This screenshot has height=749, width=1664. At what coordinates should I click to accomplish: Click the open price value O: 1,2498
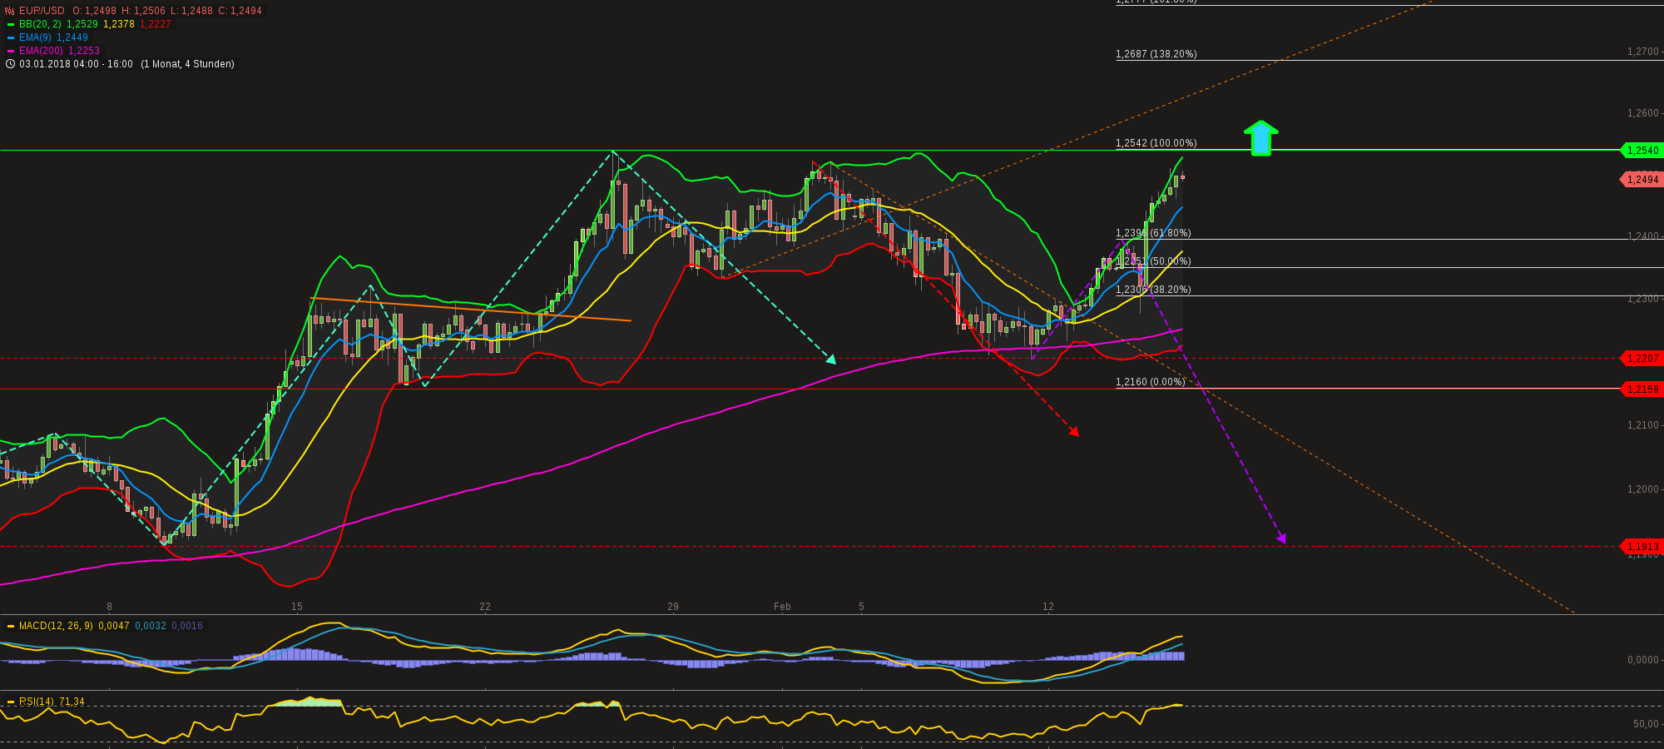coord(95,11)
